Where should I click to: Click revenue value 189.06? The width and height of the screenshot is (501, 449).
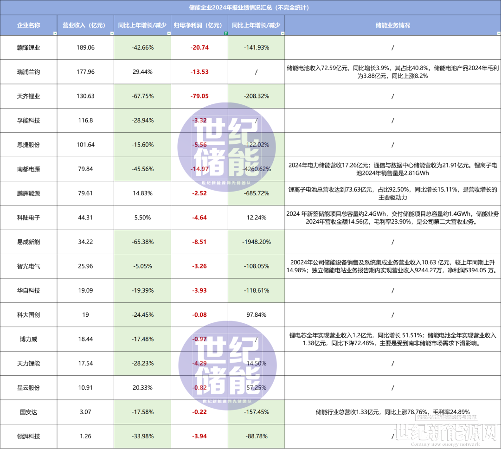pos(85,48)
